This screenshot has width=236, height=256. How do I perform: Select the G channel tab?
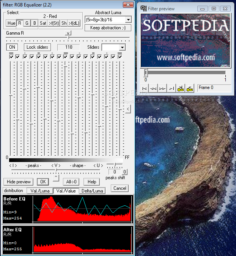[x=27, y=23]
